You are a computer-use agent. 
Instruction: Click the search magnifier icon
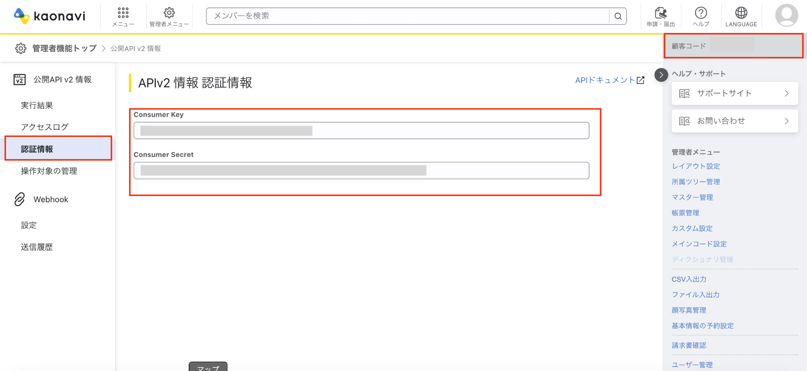(x=618, y=16)
